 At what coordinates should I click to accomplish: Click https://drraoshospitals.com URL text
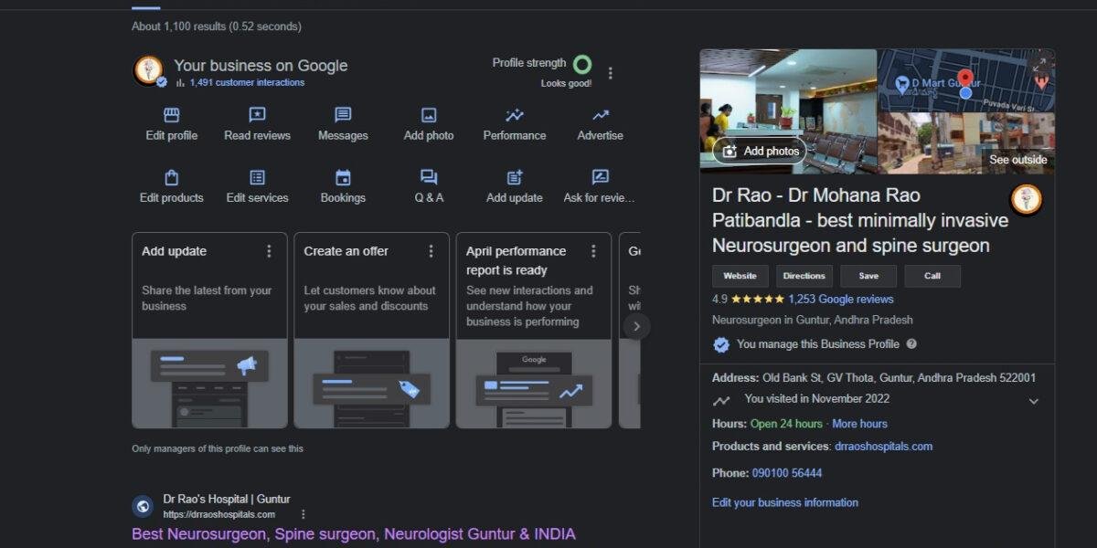pyautogui.click(x=219, y=515)
